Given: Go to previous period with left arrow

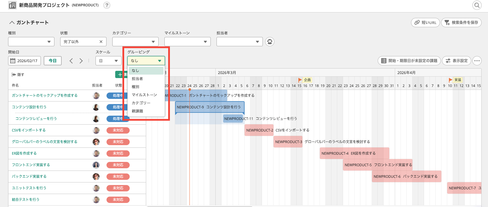Looking at the screenshot, I should 71,61.
